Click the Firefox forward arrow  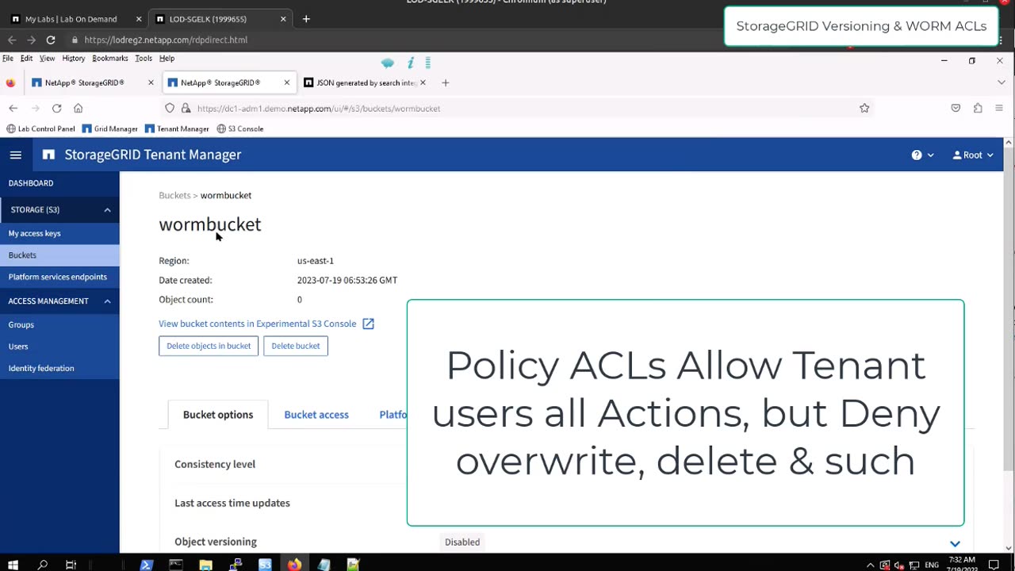[x=35, y=109]
